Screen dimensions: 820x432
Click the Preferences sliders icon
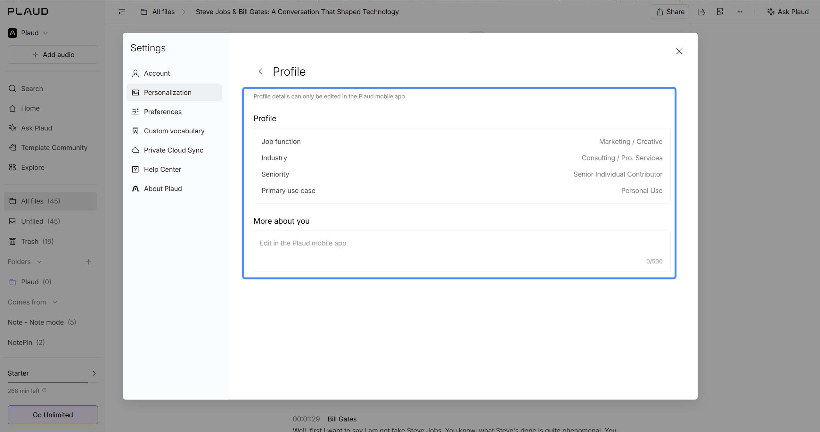[x=135, y=112]
